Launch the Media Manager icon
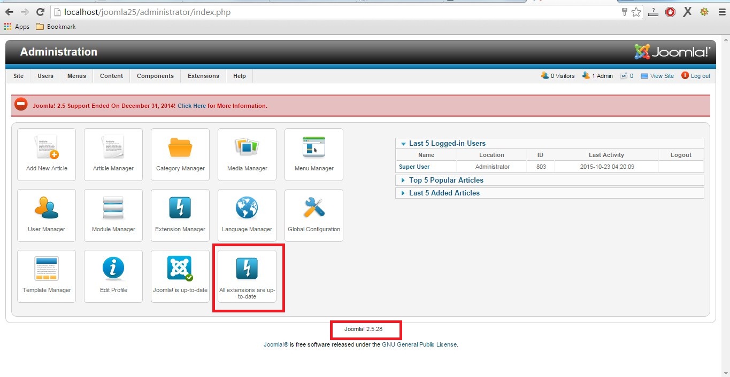This screenshot has height=377, width=730. [247, 148]
